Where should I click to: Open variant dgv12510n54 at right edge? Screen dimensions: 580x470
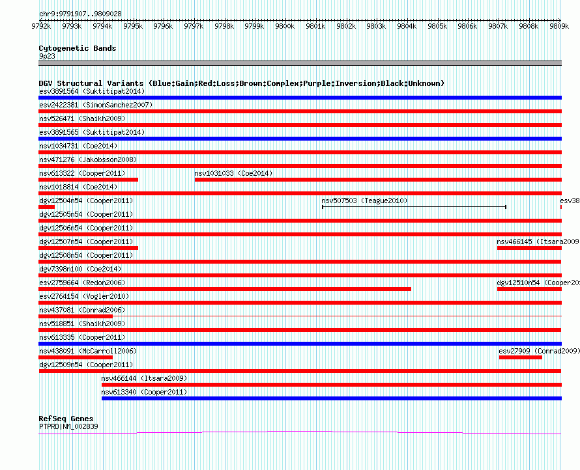point(538,283)
